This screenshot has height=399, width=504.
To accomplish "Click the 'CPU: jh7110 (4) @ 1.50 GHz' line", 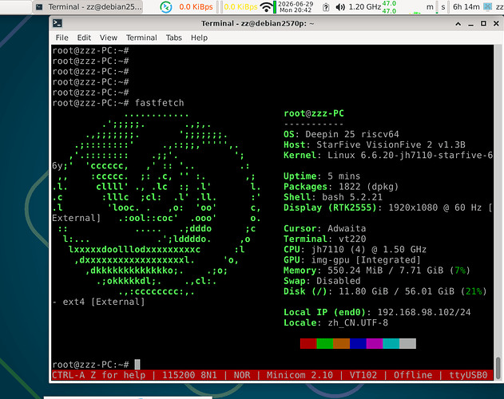I will [355, 250].
